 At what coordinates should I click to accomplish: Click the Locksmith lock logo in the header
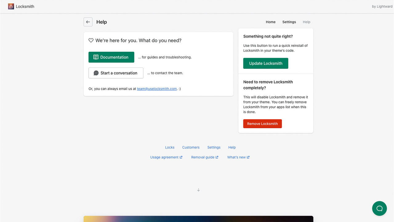tap(11, 6)
